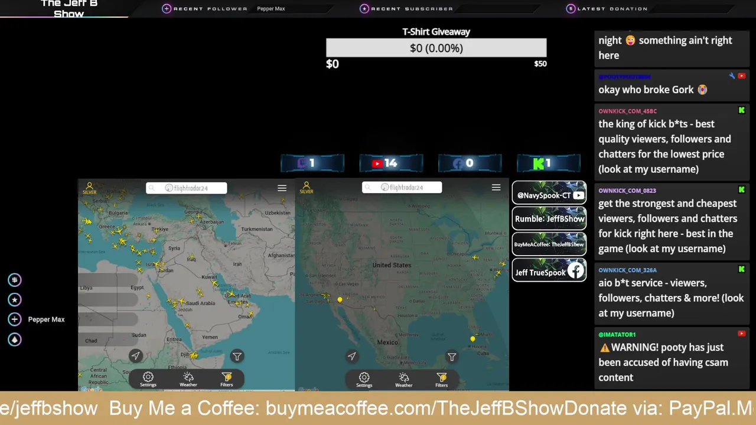Open Filters in left Flightradar24 map

(x=227, y=379)
